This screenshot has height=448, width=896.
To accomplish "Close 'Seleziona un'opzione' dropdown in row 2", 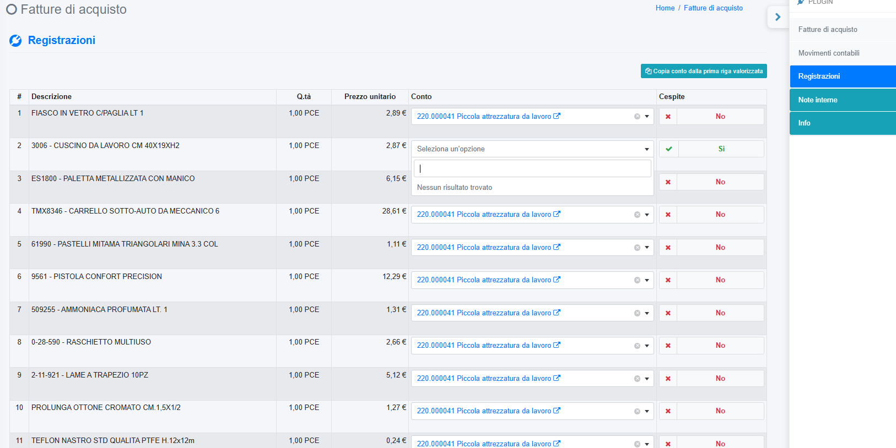I will click(x=646, y=149).
